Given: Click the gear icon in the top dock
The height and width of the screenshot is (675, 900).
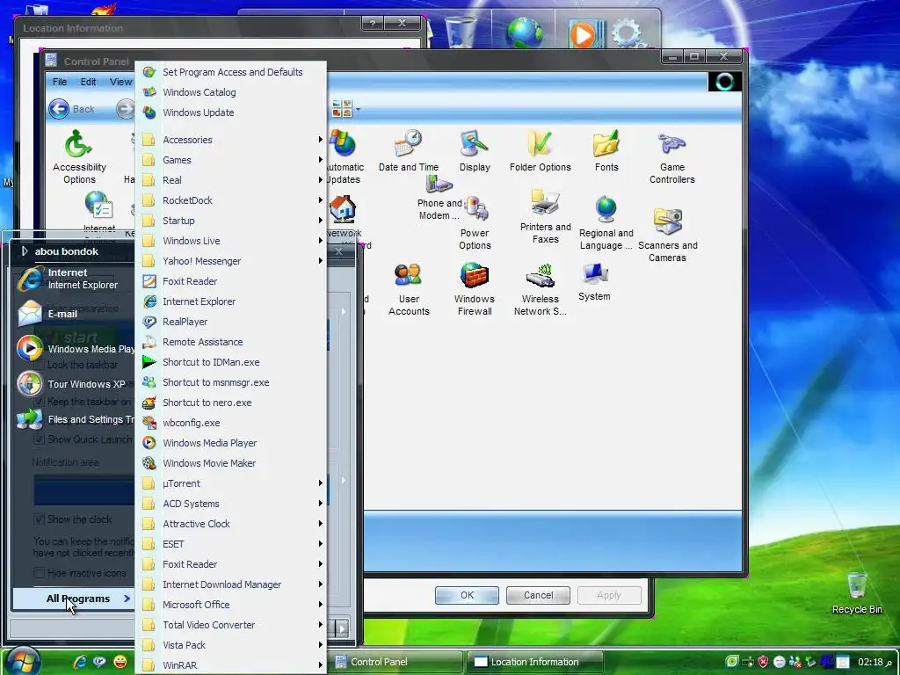Looking at the screenshot, I should point(626,33).
